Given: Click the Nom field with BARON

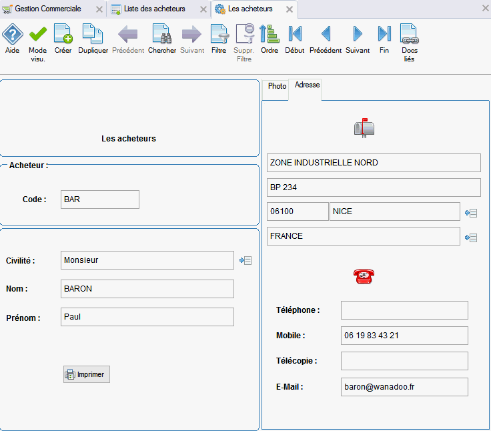Looking at the screenshot, I should (x=147, y=289).
